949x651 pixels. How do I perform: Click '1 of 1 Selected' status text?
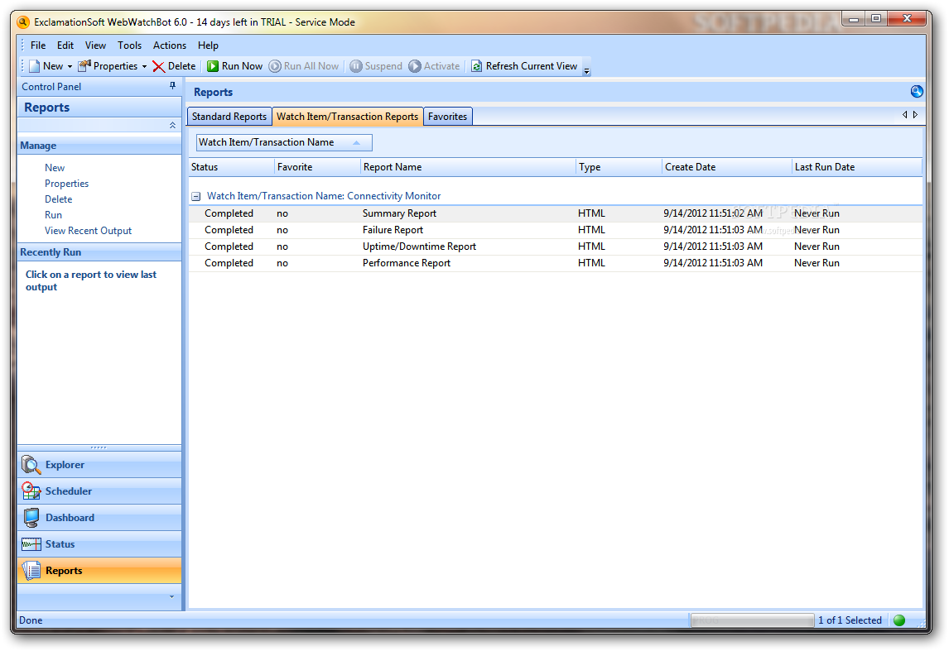[x=850, y=620]
